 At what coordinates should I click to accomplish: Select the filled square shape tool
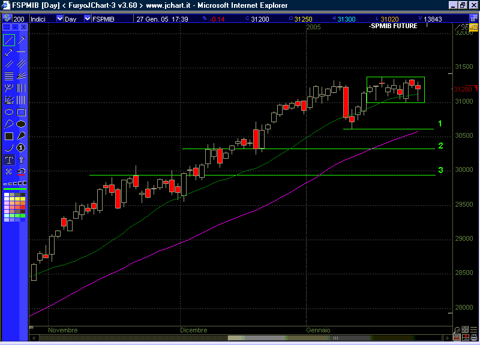[x=9, y=136]
